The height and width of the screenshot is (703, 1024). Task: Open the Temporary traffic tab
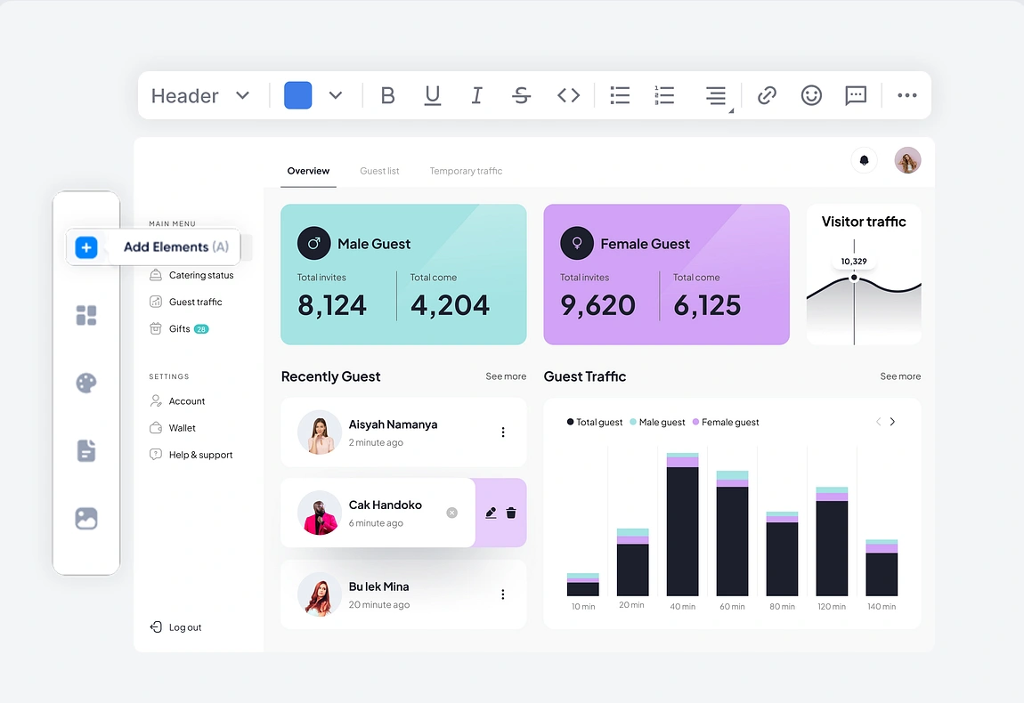(466, 171)
